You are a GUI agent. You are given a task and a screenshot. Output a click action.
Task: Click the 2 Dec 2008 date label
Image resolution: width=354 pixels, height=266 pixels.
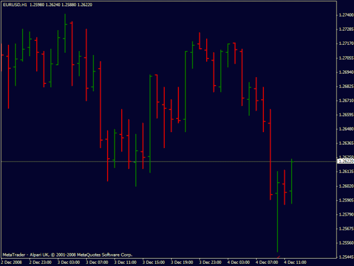click(x=11, y=262)
